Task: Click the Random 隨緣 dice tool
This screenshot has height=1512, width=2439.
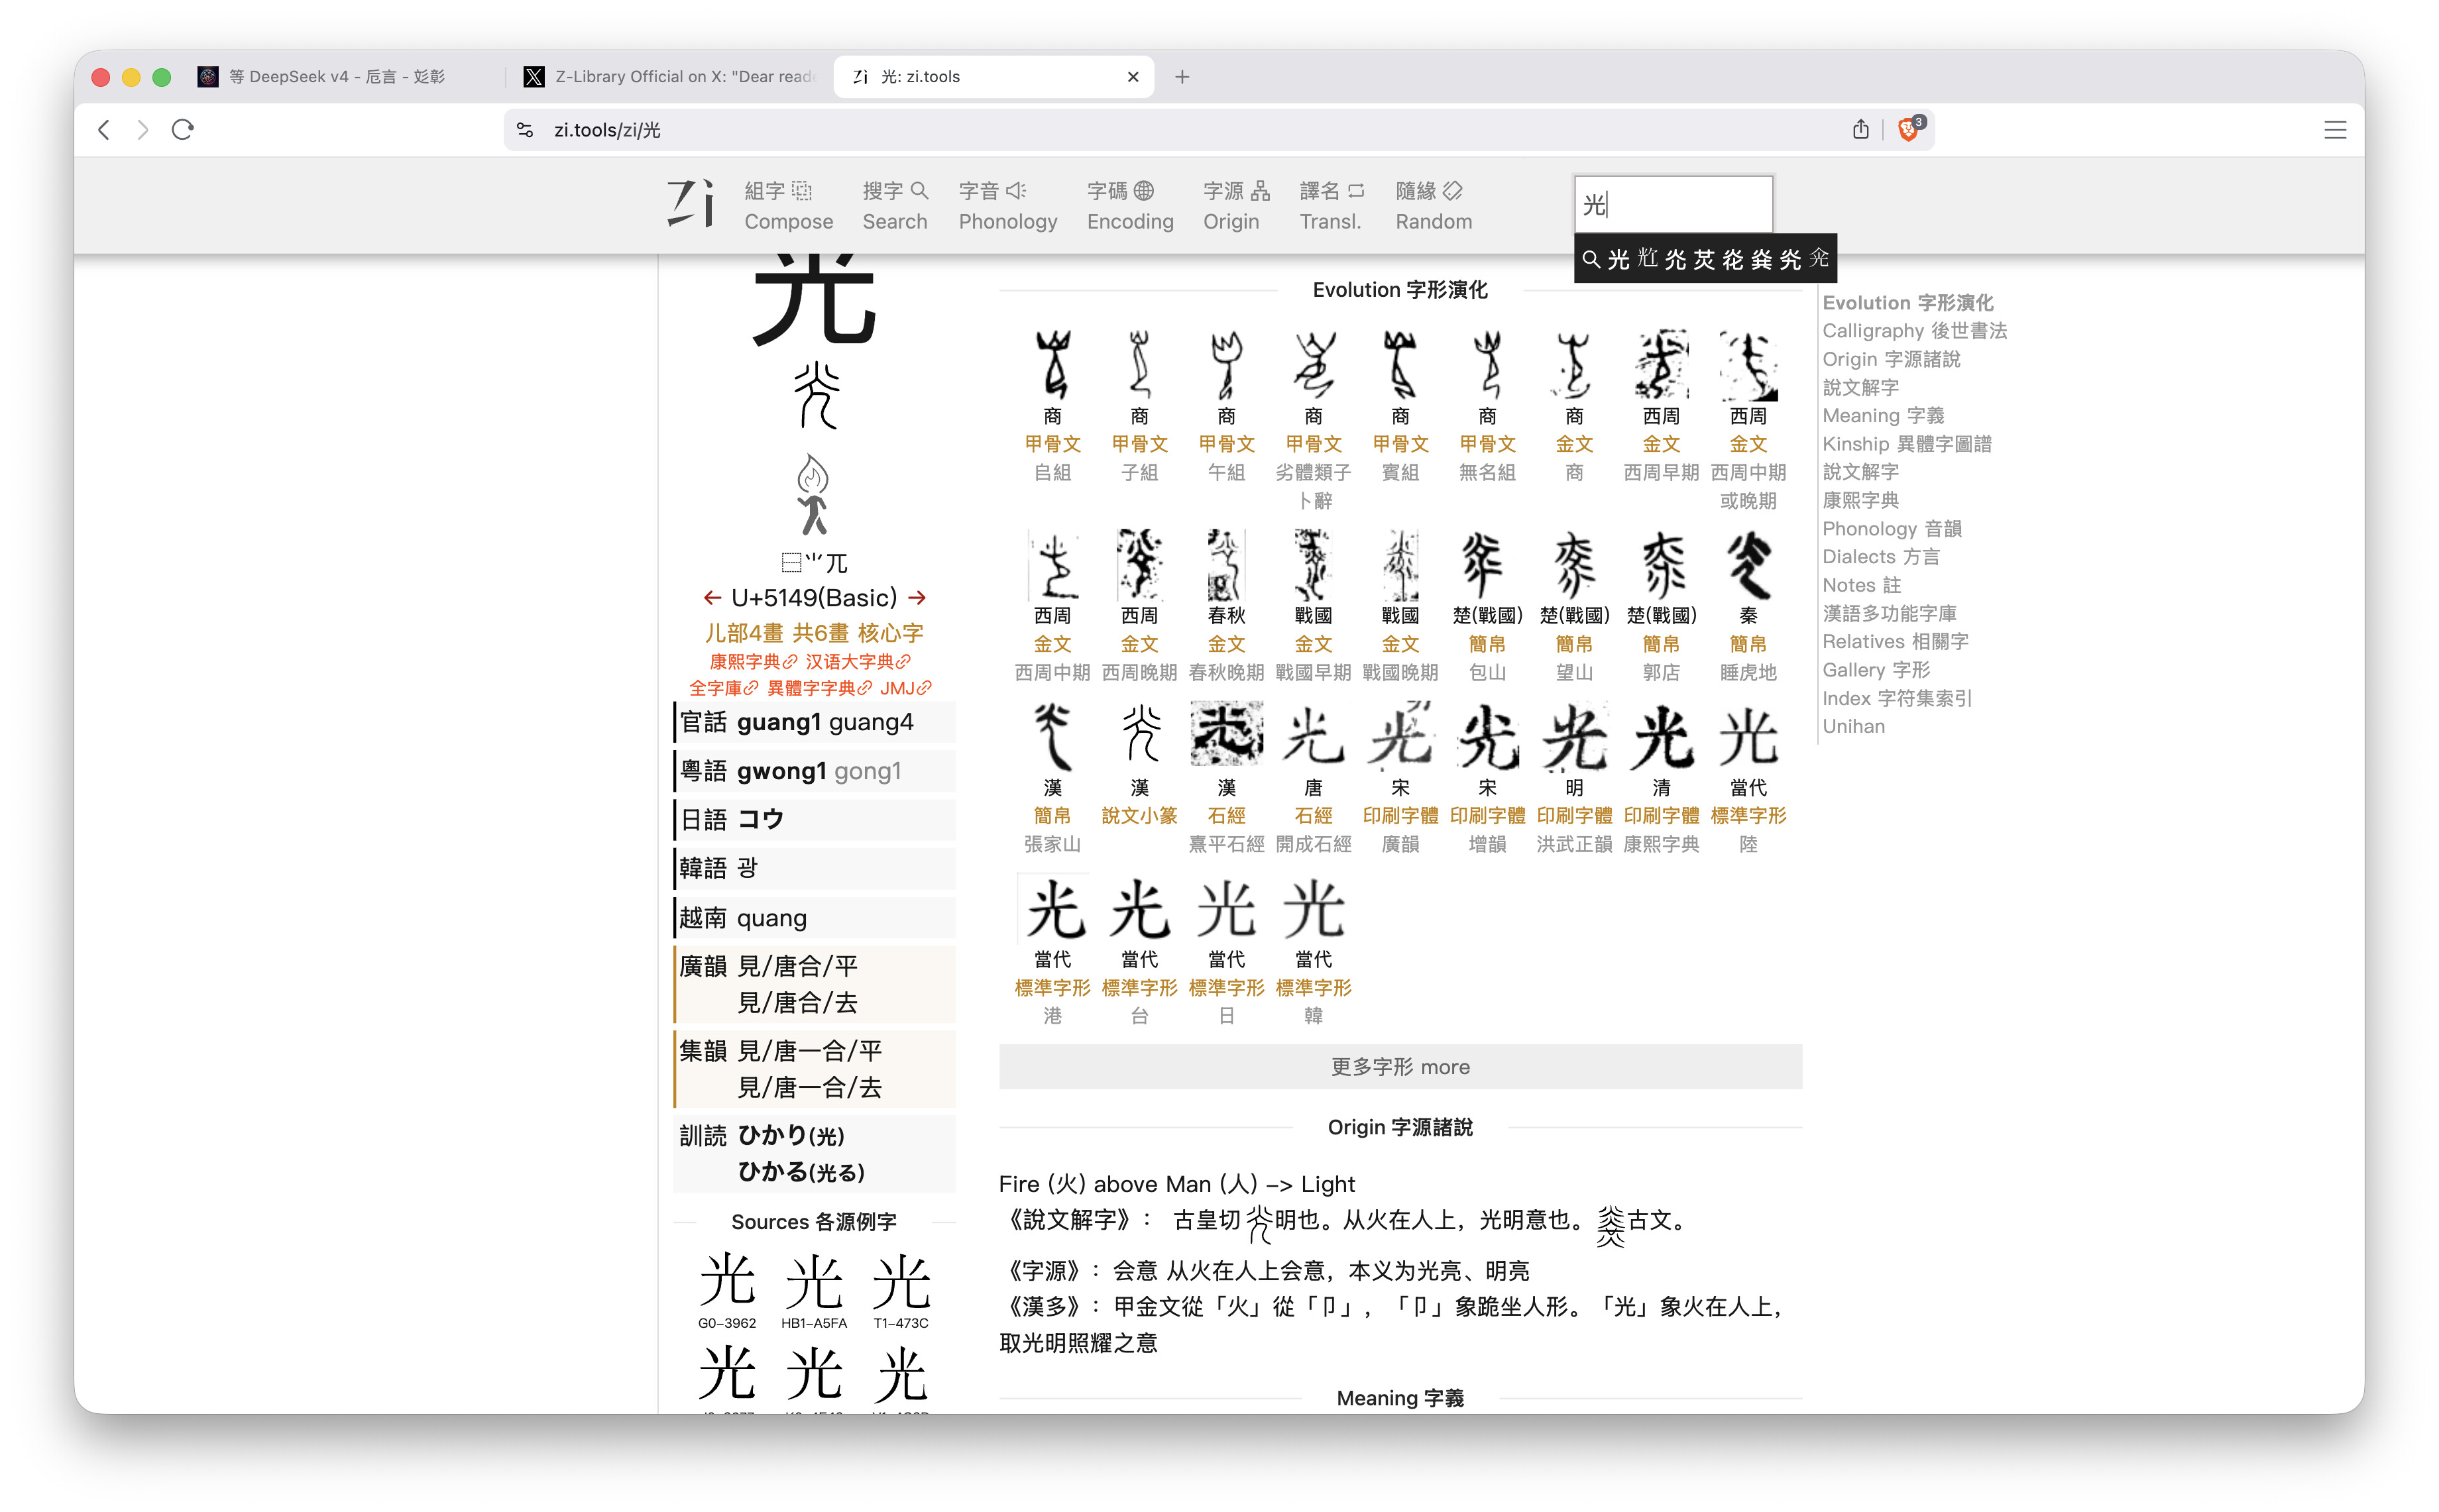Action: [x=1432, y=205]
